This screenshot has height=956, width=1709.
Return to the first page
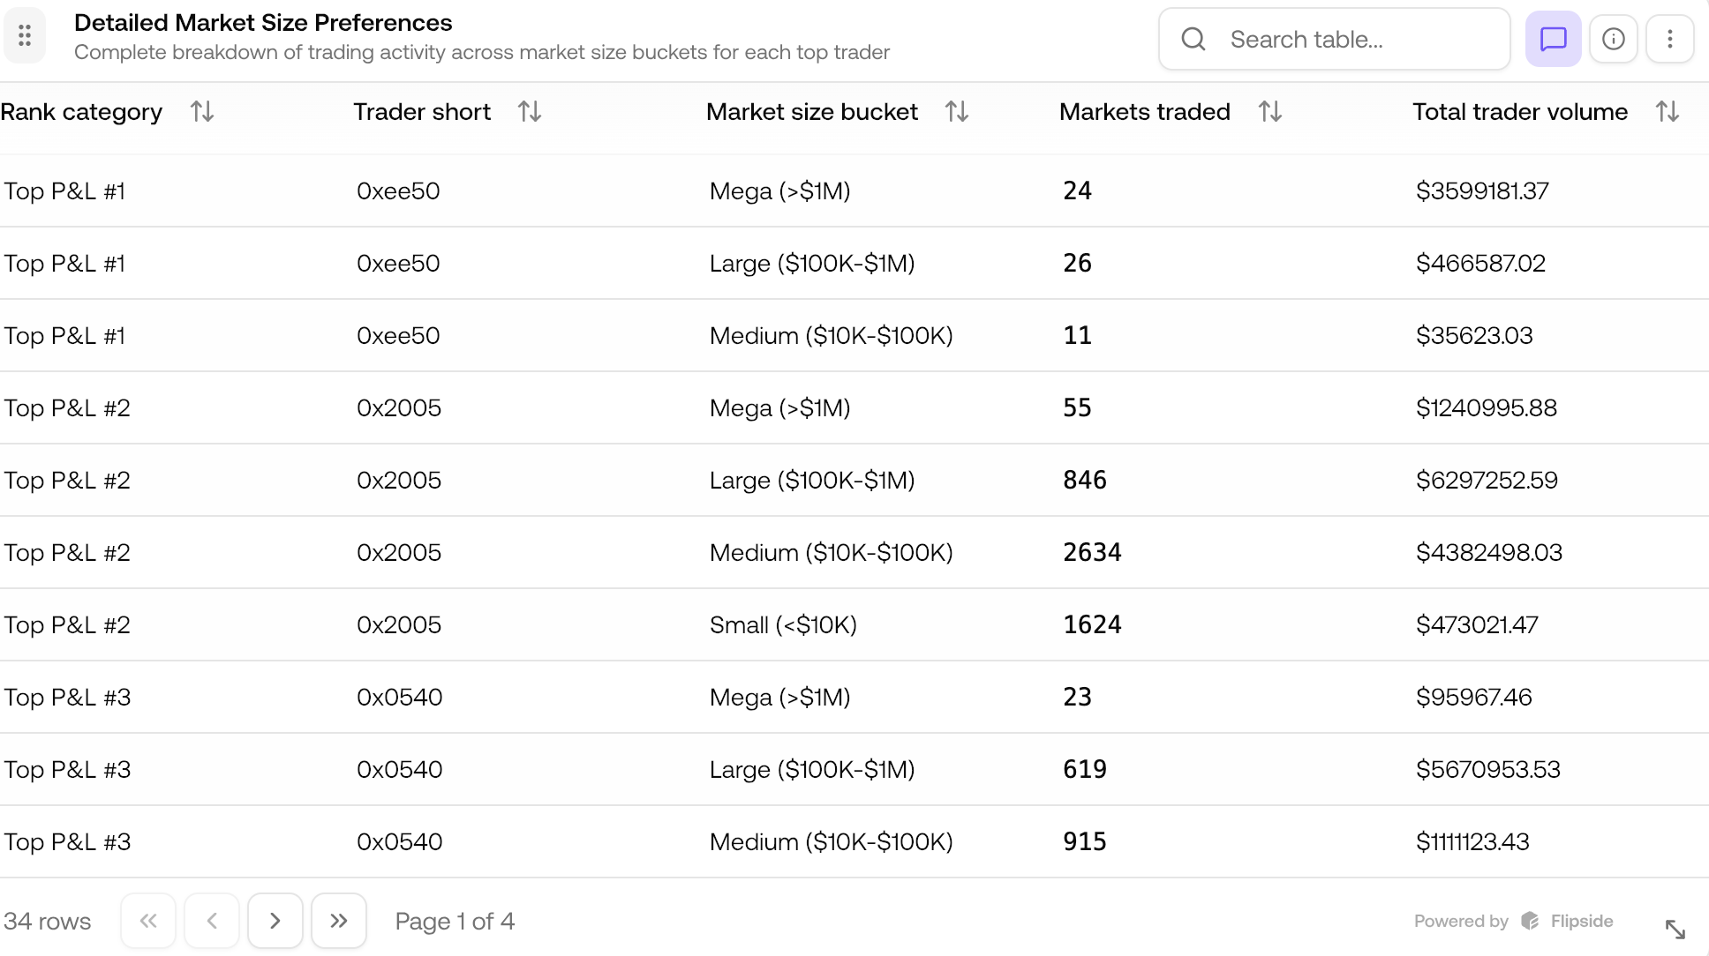pyautogui.click(x=148, y=920)
